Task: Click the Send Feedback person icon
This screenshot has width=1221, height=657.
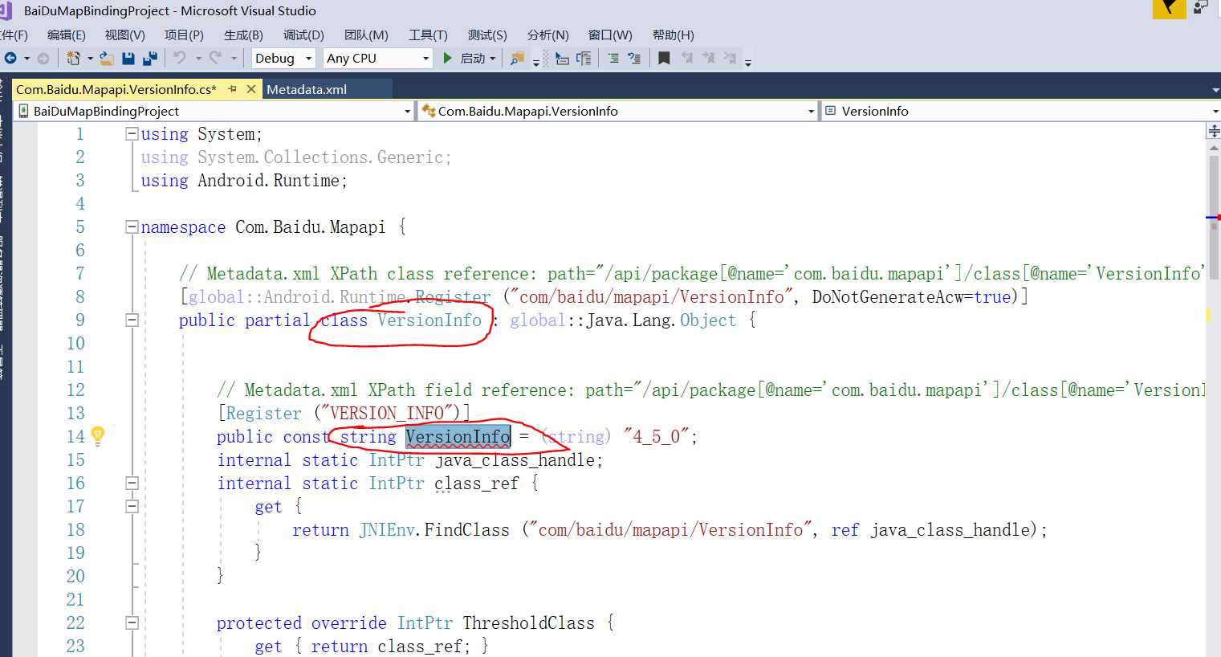Action: coord(1201,8)
